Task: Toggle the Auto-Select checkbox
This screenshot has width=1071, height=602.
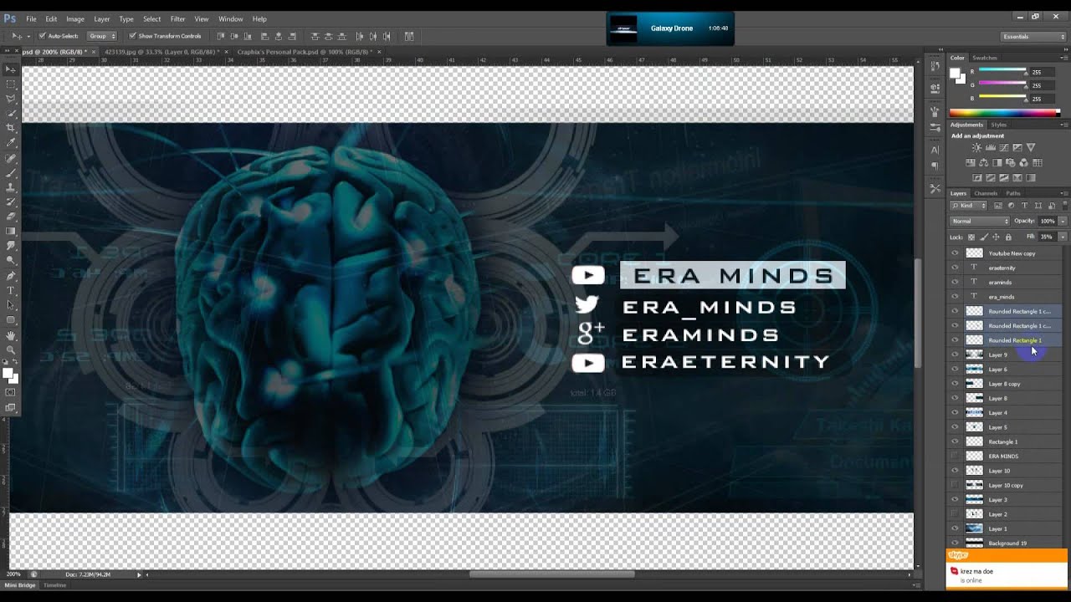Action: (x=42, y=36)
